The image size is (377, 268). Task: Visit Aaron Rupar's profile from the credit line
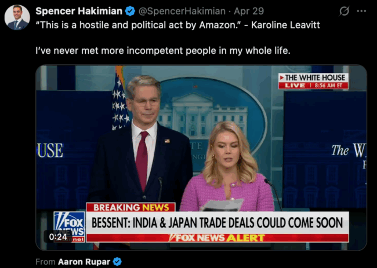point(84,262)
